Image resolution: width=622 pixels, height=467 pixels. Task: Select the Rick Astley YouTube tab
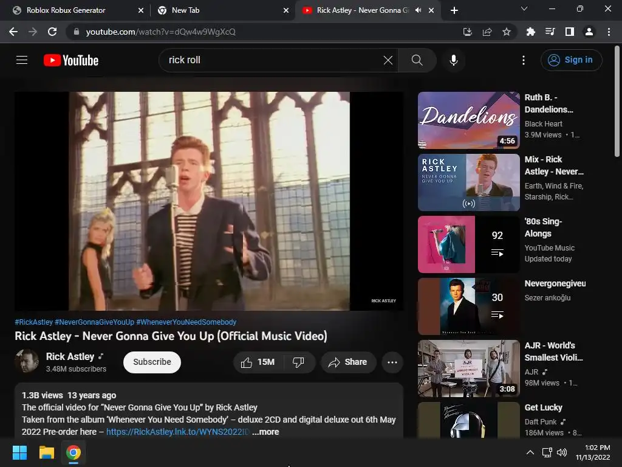(361, 10)
